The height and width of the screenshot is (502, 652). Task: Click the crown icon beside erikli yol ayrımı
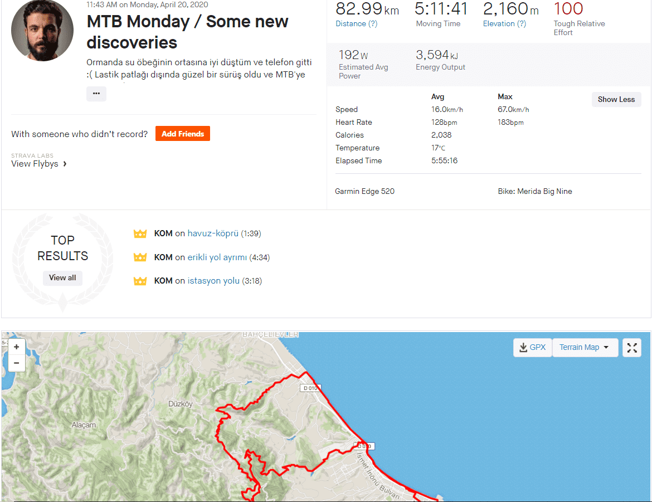point(140,257)
